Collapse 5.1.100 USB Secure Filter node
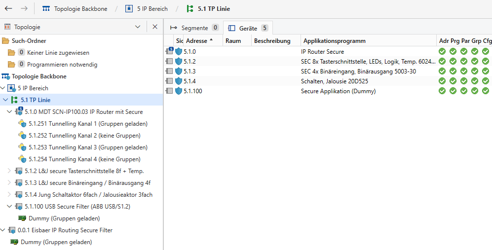 9,207
